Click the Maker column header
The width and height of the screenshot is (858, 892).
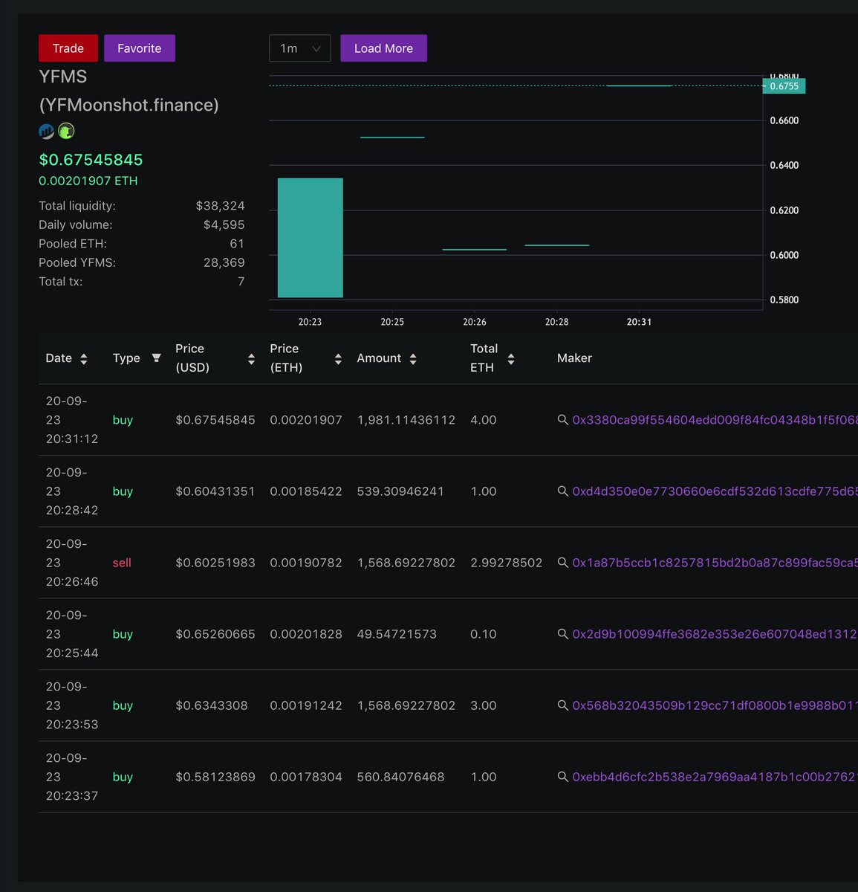coord(574,358)
